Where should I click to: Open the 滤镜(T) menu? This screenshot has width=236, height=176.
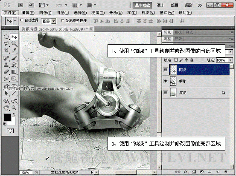pyautogui.click(x=98, y=13)
